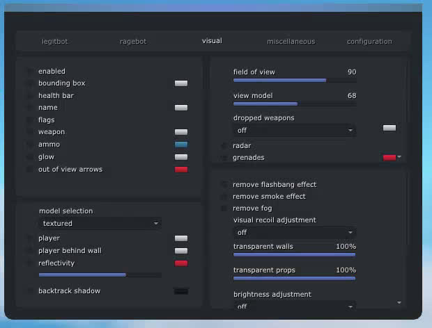Toggle remove flashbang effect checkbox
Screen dimensions: 432x328
[x=224, y=185]
